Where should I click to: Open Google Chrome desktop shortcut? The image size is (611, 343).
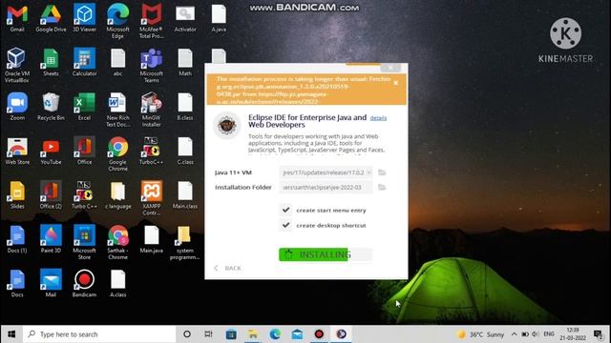[x=117, y=154]
